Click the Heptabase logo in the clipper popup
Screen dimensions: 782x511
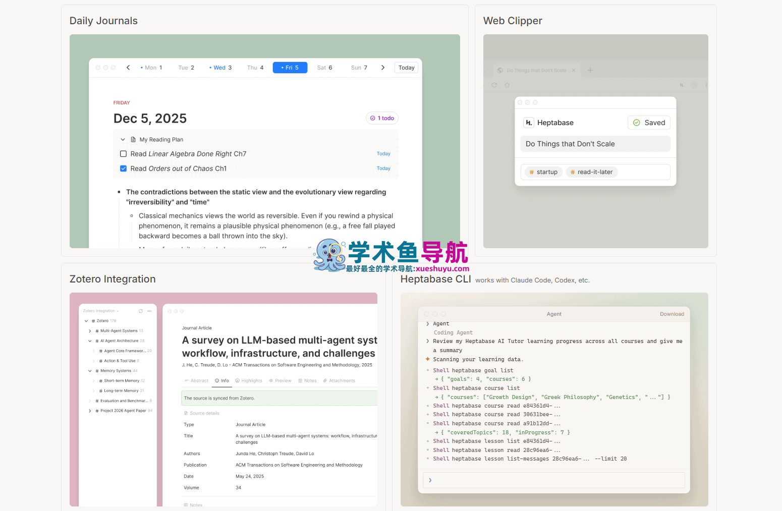click(x=529, y=123)
